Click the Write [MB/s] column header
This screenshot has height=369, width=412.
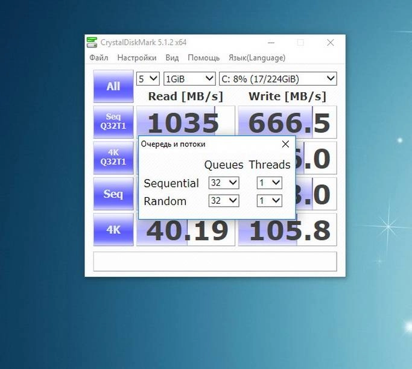(288, 96)
